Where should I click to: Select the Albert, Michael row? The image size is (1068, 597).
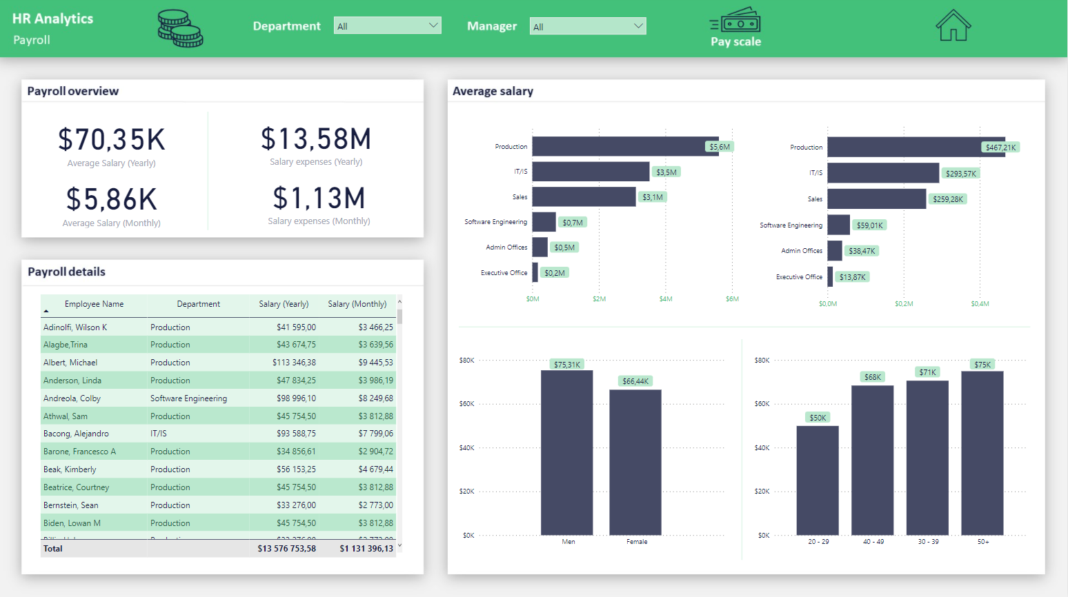218,363
